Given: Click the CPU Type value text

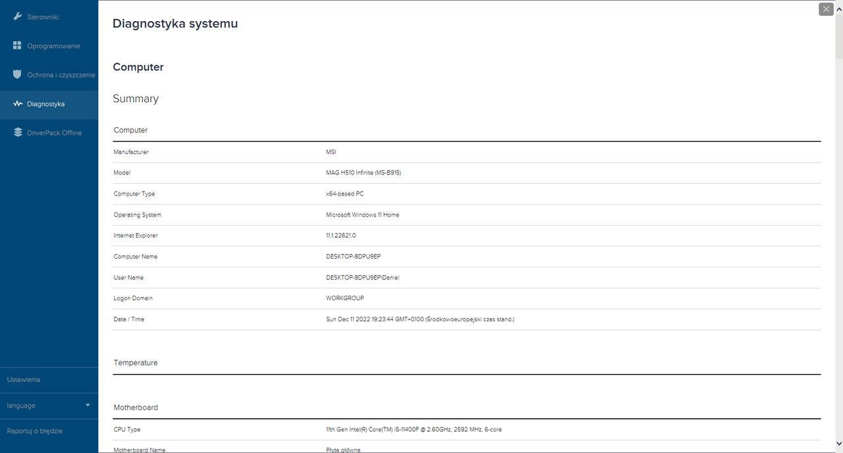Looking at the screenshot, I should [414, 430].
